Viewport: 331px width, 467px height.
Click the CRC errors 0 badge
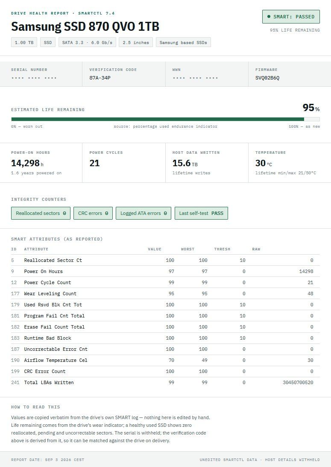pos(93,213)
